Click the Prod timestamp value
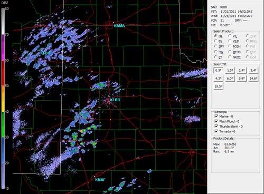The height and width of the screenshot is (194, 264). click(x=237, y=16)
